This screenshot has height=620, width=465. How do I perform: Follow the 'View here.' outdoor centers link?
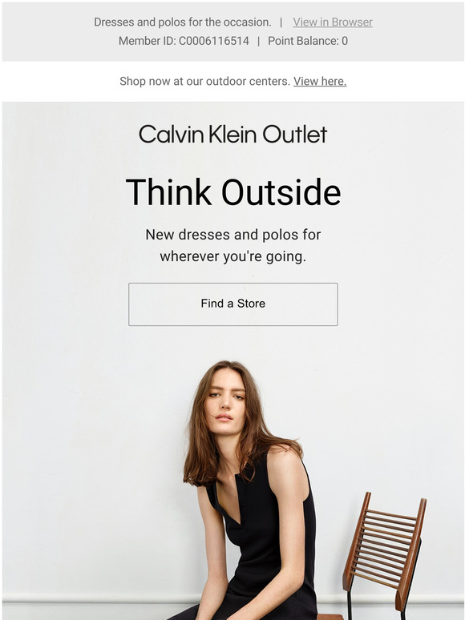(x=320, y=81)
